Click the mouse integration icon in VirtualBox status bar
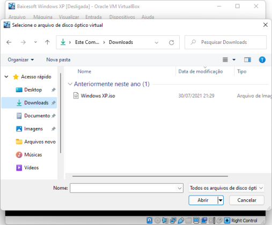 pos(219,221)
